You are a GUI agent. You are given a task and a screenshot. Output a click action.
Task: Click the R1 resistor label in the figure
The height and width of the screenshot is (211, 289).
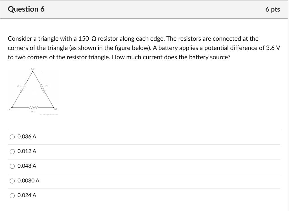[x=46, y=85]
